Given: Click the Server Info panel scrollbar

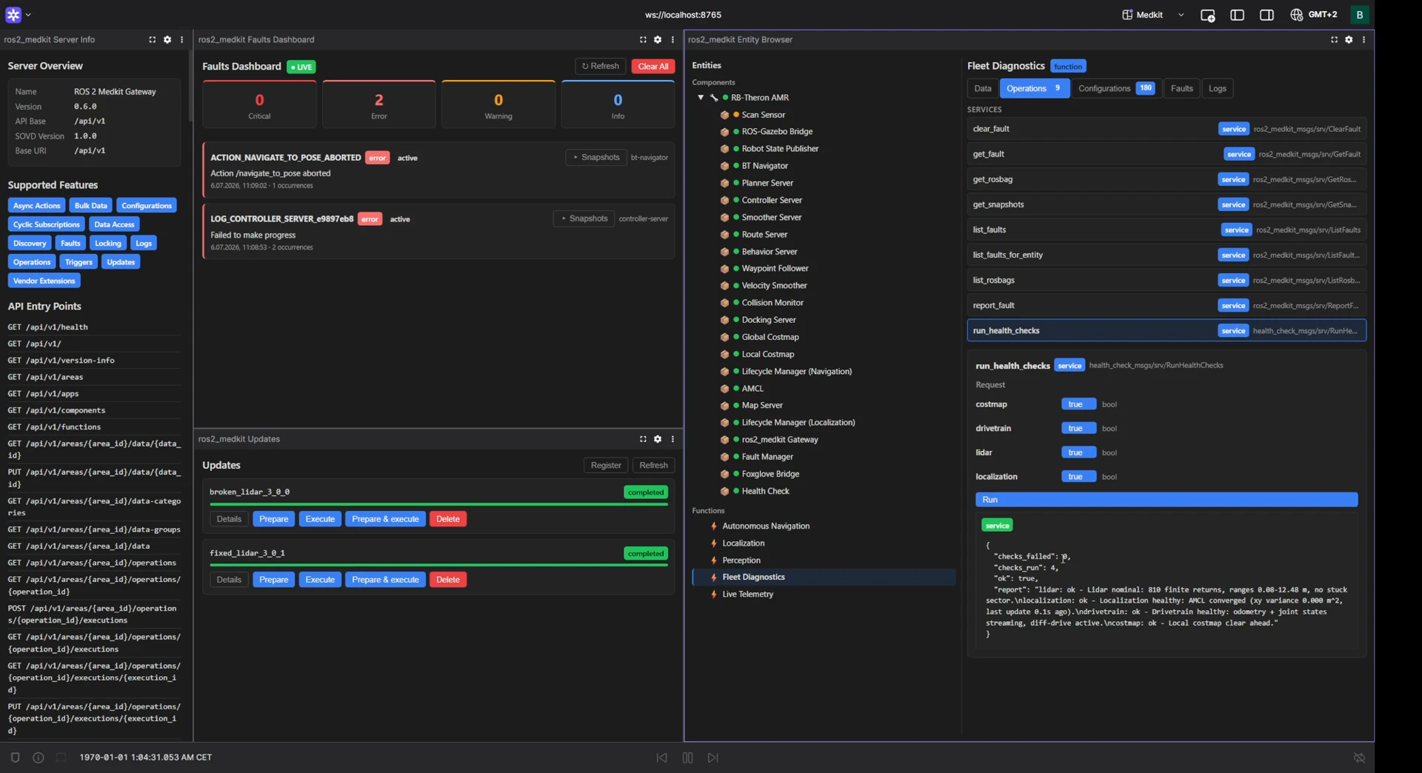Looking at the screenshot, I should pos(190,87).
